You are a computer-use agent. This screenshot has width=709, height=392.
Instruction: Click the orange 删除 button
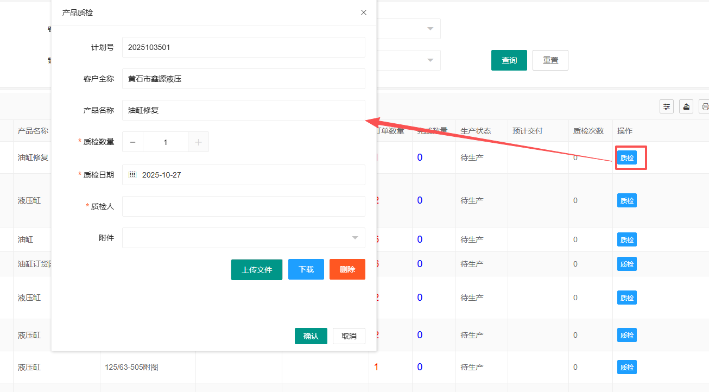coord(347,269)
